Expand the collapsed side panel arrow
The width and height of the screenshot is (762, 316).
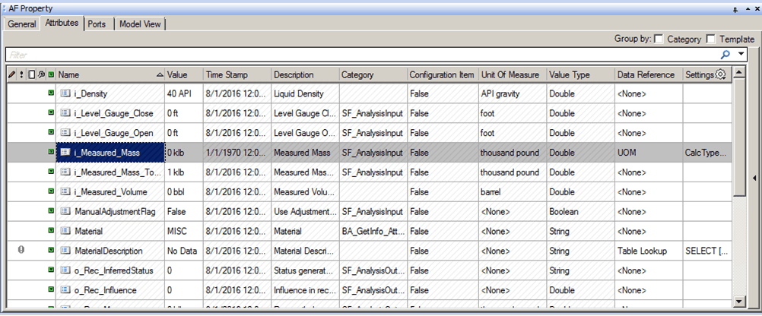click(754, 179)
